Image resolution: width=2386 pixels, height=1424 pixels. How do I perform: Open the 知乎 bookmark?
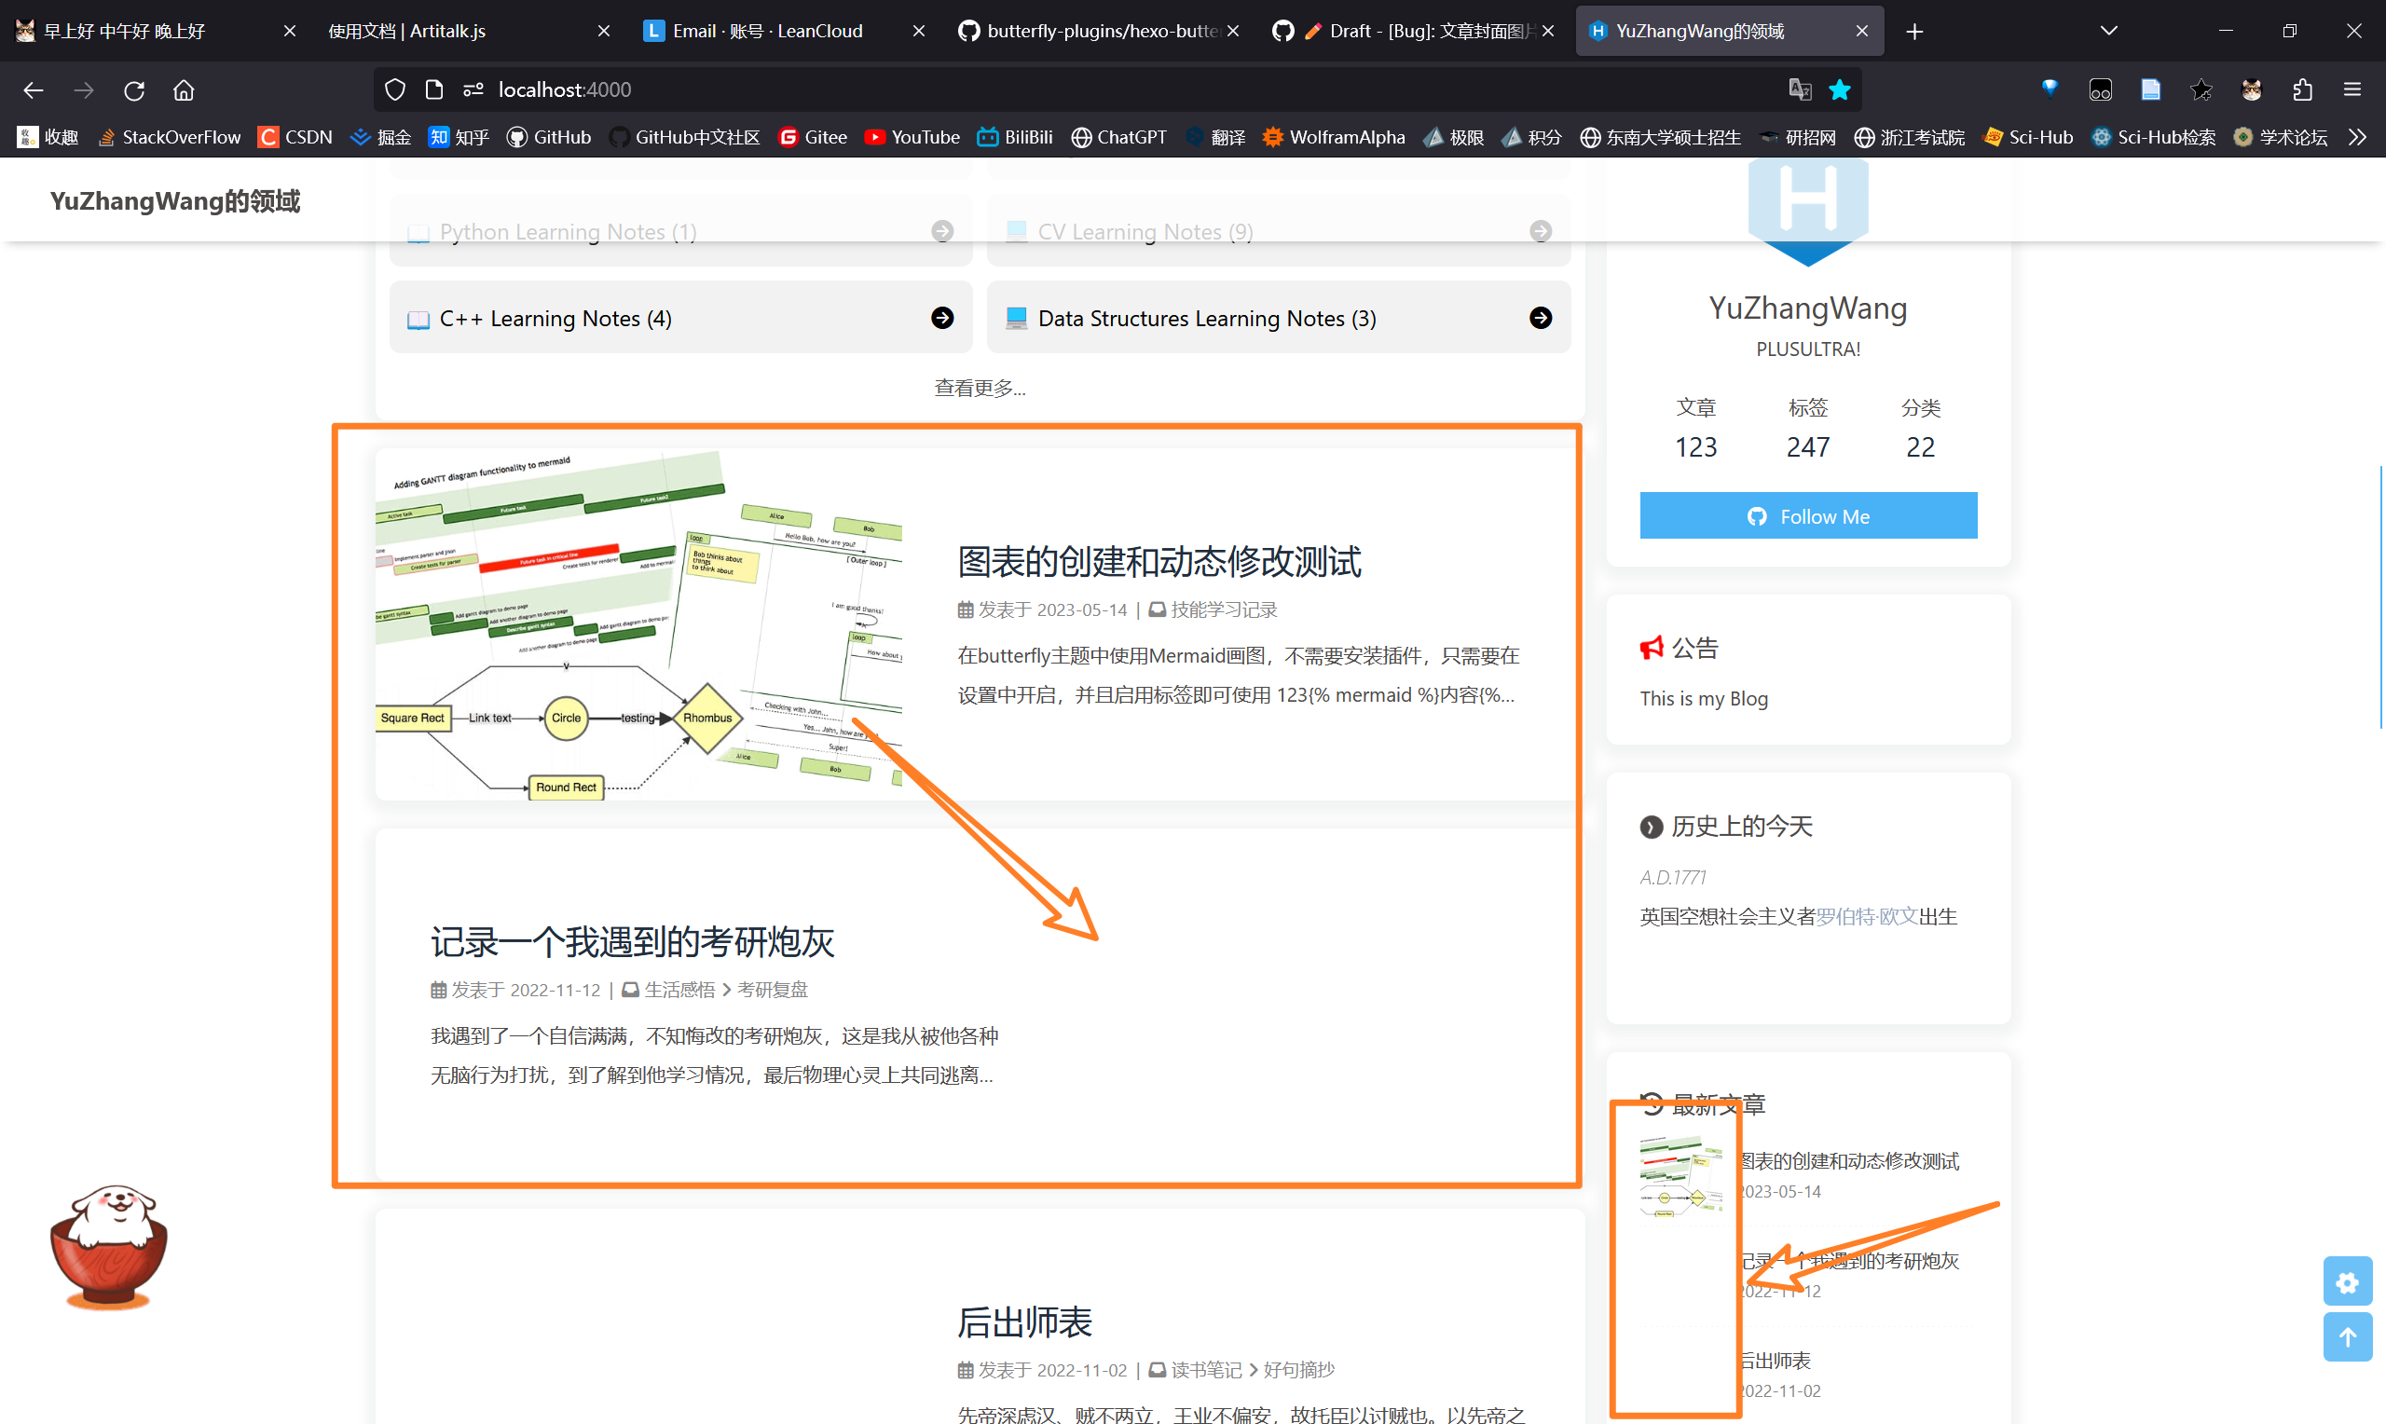tap(458, 137)
